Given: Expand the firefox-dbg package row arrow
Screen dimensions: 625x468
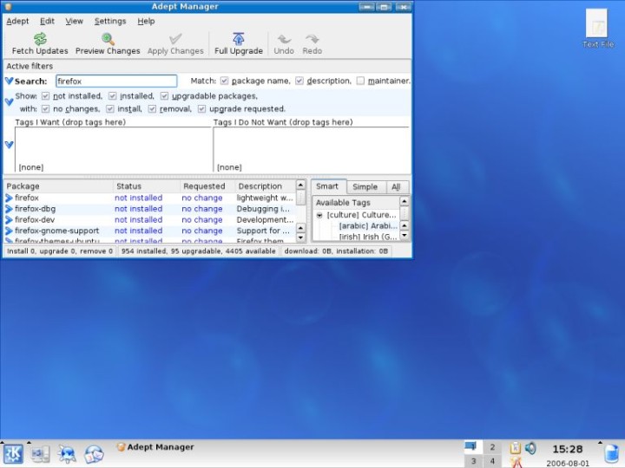Looking at the screenshot, I should [10, 209].
